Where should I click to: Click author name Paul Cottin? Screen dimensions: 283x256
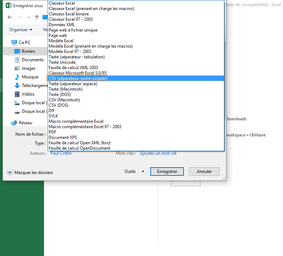(61, 153)
